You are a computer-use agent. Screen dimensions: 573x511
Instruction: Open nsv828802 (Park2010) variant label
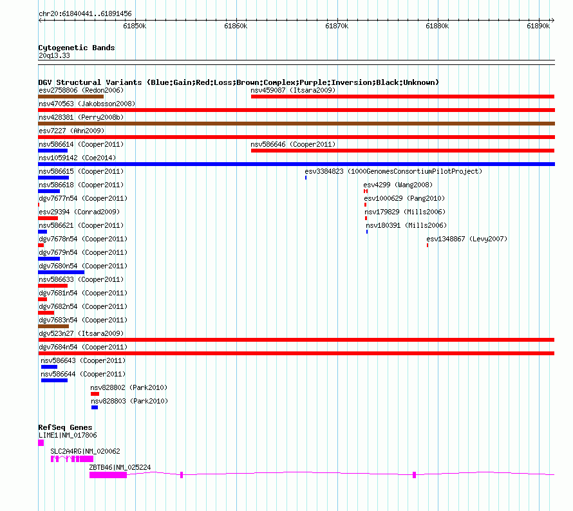click(x=129, y=387)
